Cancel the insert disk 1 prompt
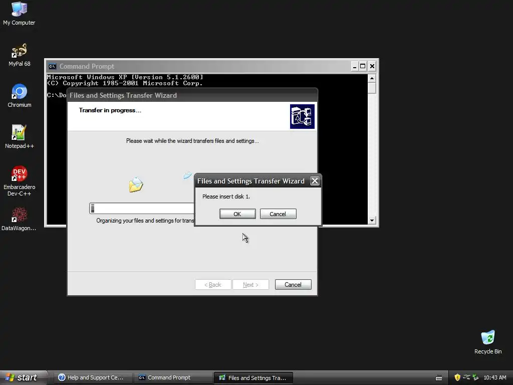The height and width of the screenshot is (385, 513). point(278,214)
